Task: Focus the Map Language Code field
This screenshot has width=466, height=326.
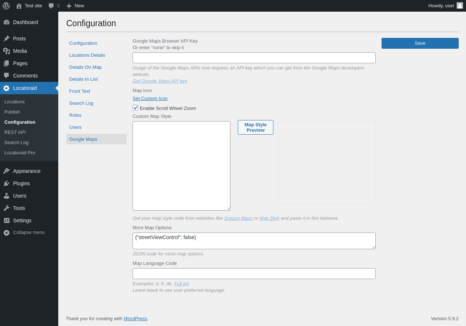Action: (254, 274)
